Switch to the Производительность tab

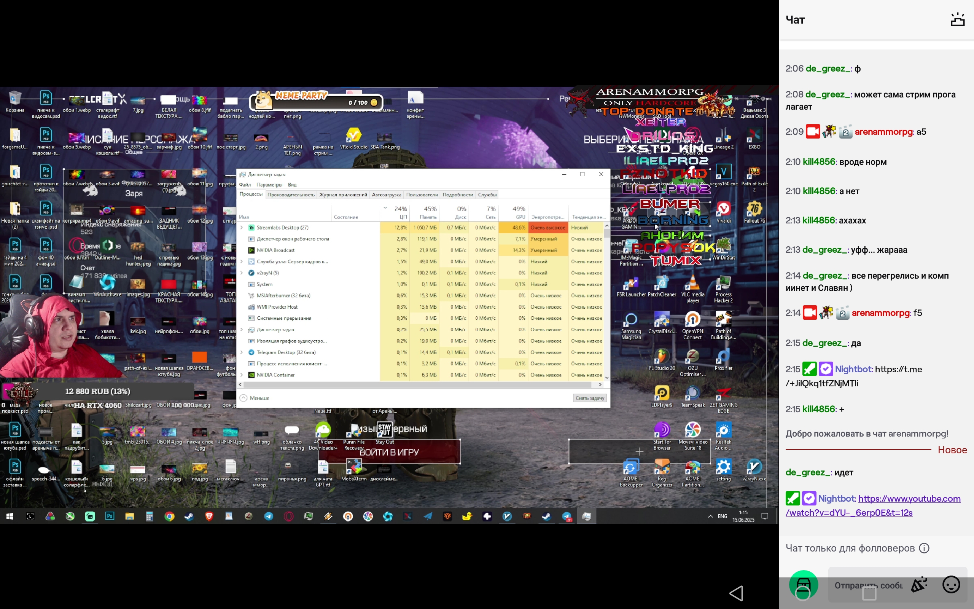(291, 194)
